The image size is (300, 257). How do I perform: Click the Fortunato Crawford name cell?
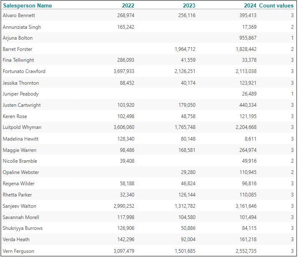point(24,71)
